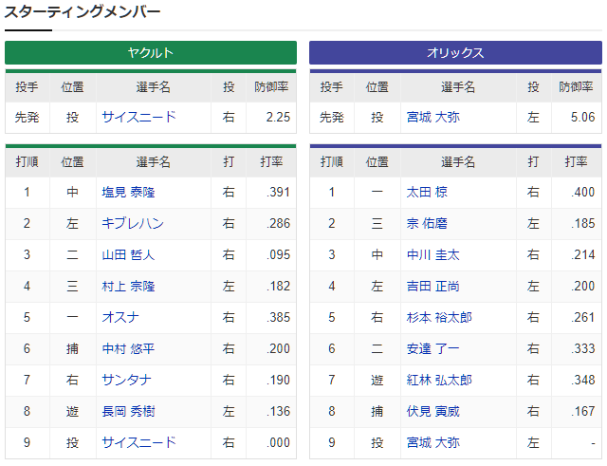This screenshot has width=607, height=466.
Task: Click the purple オリックス team header
Action: [455, 53]
